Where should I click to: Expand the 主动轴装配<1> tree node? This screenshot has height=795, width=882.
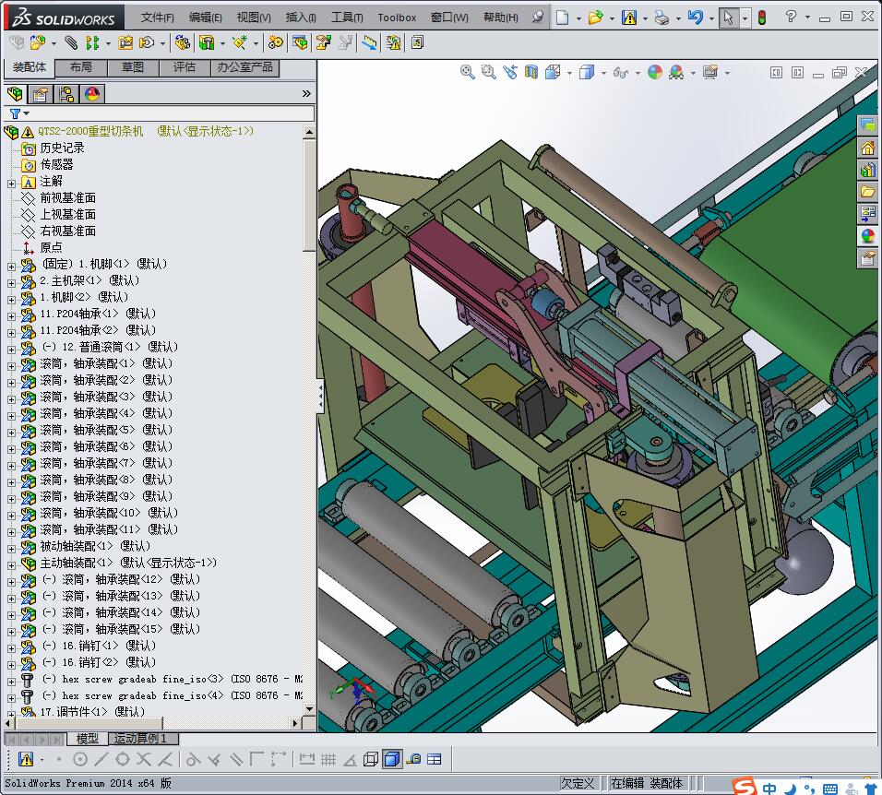(11, 563)
